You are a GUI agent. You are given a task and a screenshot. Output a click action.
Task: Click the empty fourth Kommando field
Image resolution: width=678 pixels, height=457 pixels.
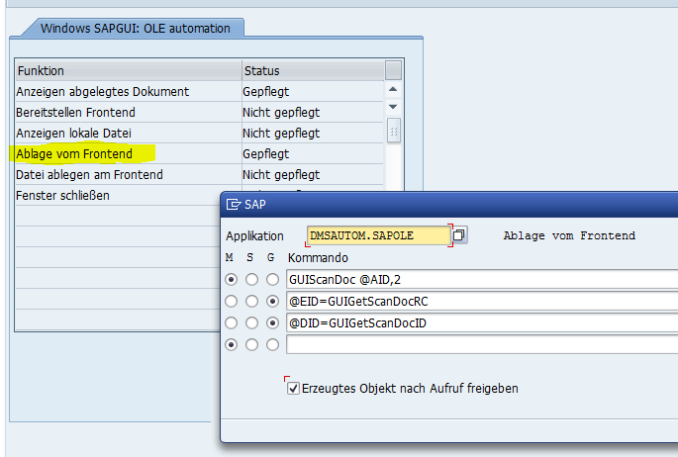[482, 344]
